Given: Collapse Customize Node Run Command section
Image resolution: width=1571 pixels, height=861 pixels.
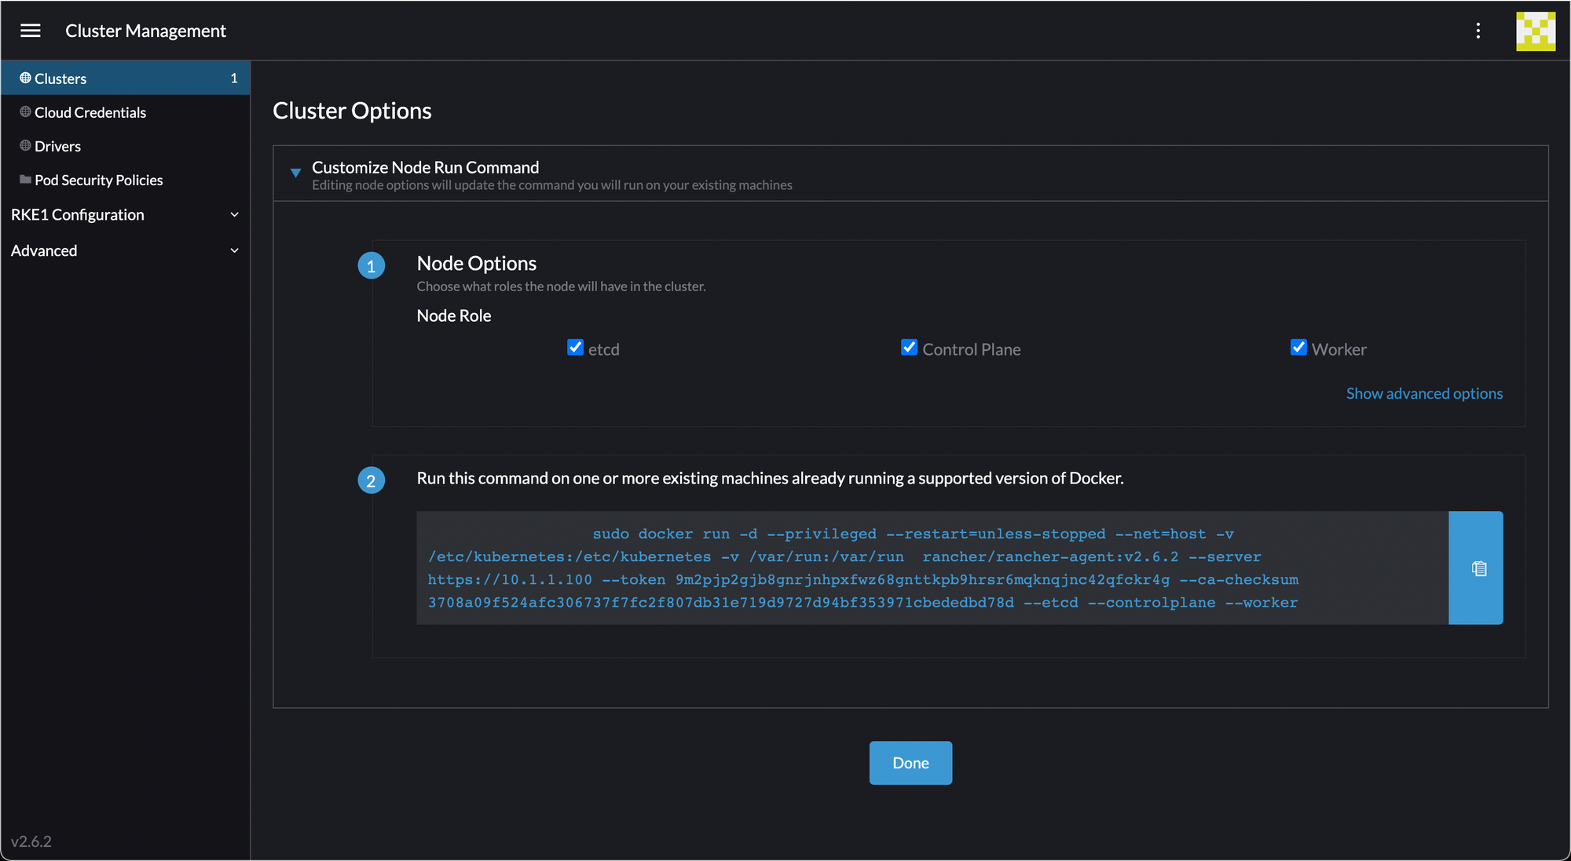Looking at the screenshot, I should click(295, 173).
